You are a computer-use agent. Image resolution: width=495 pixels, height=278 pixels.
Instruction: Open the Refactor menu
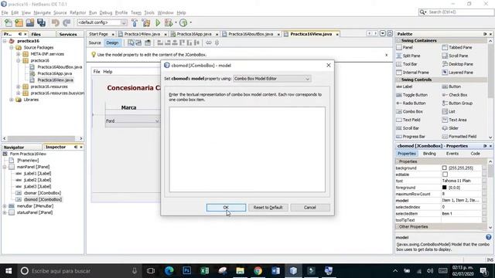(77, 12)
